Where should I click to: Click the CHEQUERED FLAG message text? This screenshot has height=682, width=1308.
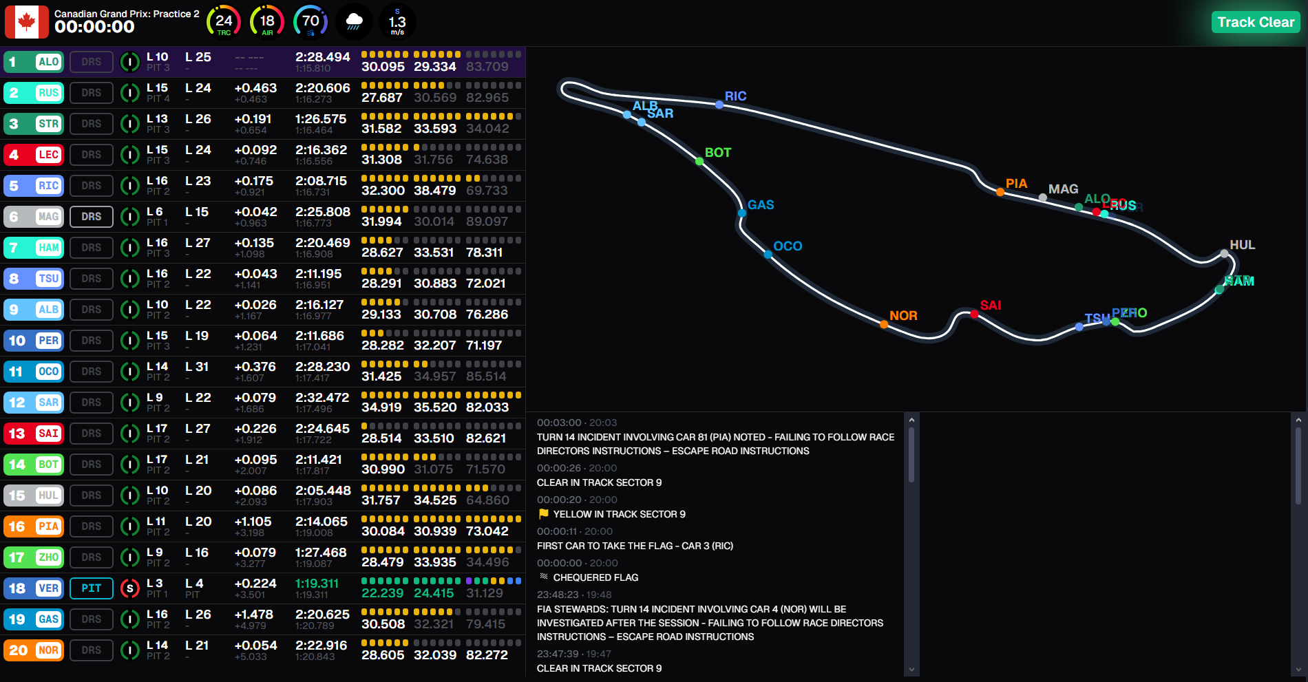coord(595,577)
